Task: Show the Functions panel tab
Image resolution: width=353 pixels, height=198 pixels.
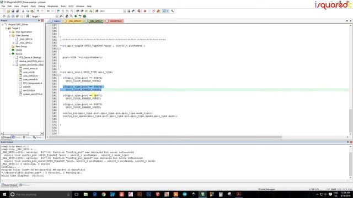Action: [26, 137]
